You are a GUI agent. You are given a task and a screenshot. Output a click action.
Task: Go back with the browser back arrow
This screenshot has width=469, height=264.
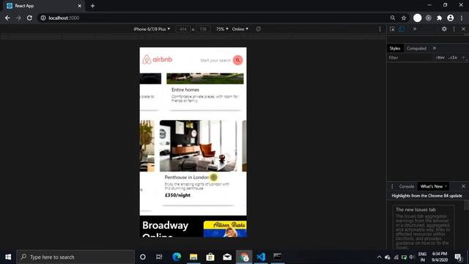7,18
